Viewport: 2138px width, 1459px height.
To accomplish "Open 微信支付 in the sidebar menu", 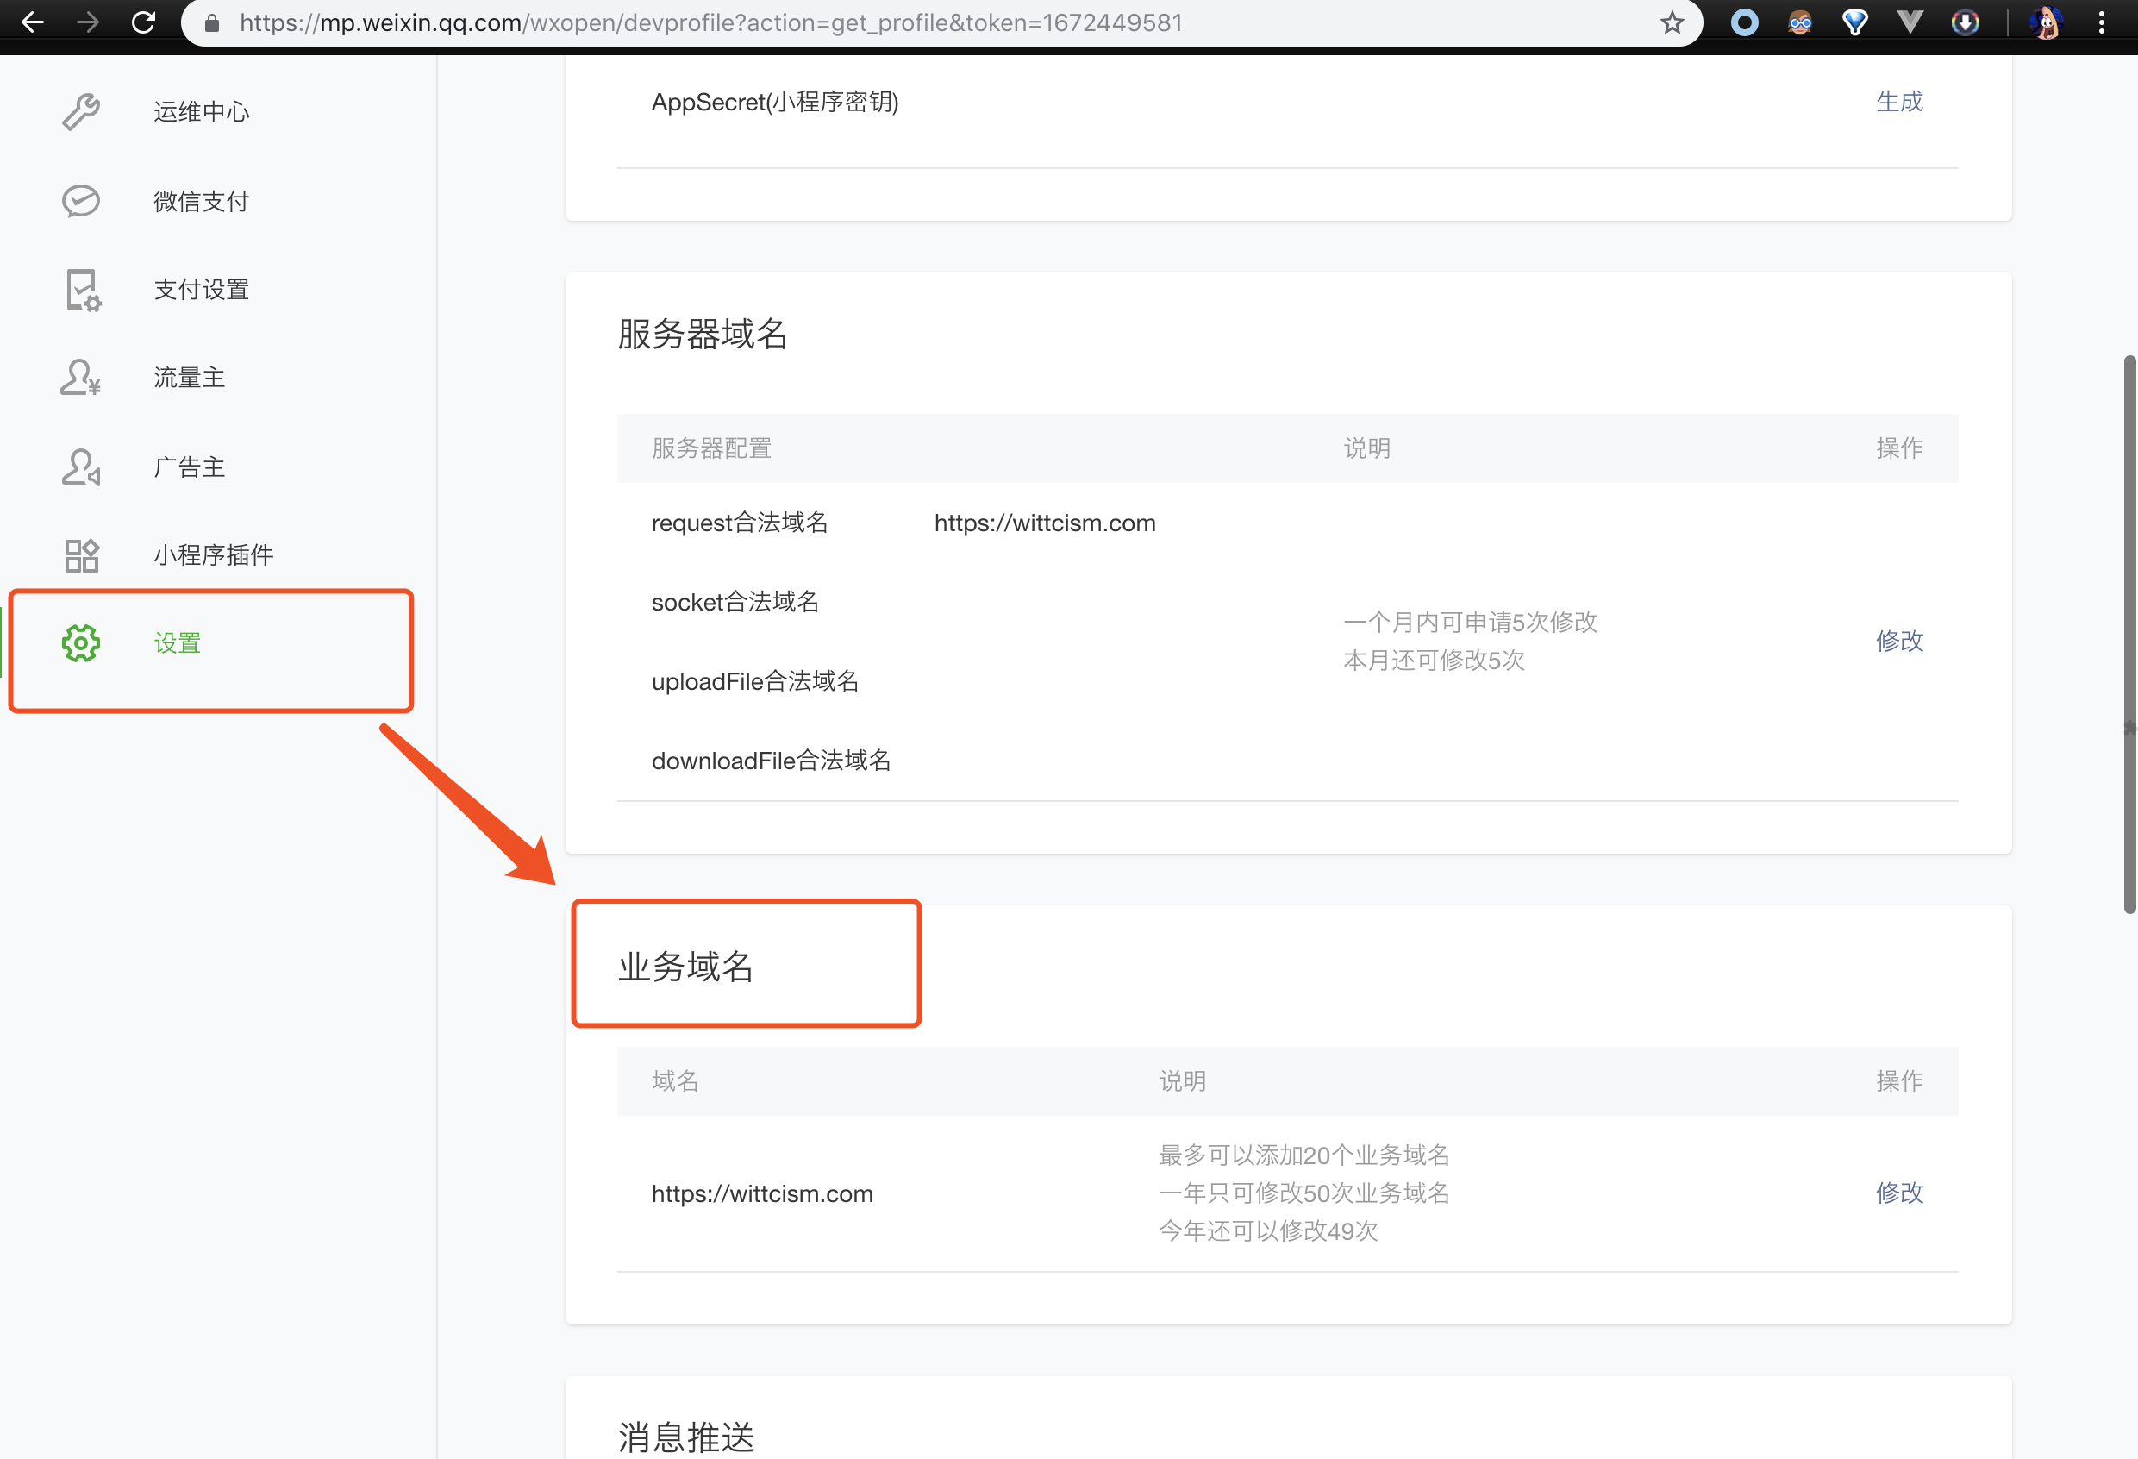I will (201, 202).
